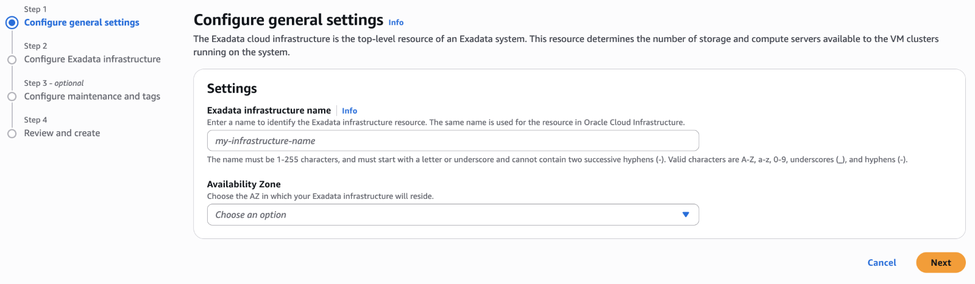Screen dimensions: 975x284
Task: Click the Step 4 circle indicator
Action: click(12, 134)
